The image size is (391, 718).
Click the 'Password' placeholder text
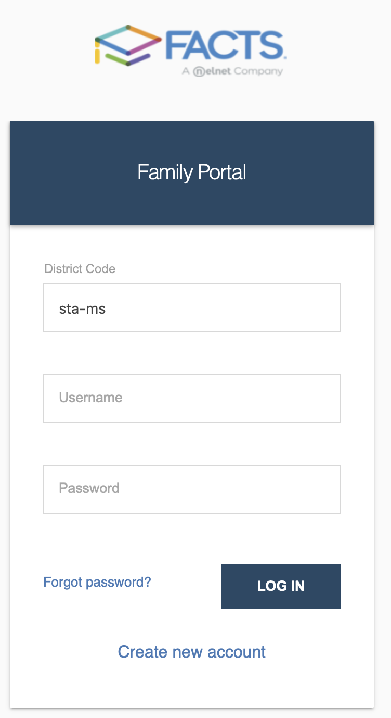[89, 489]
